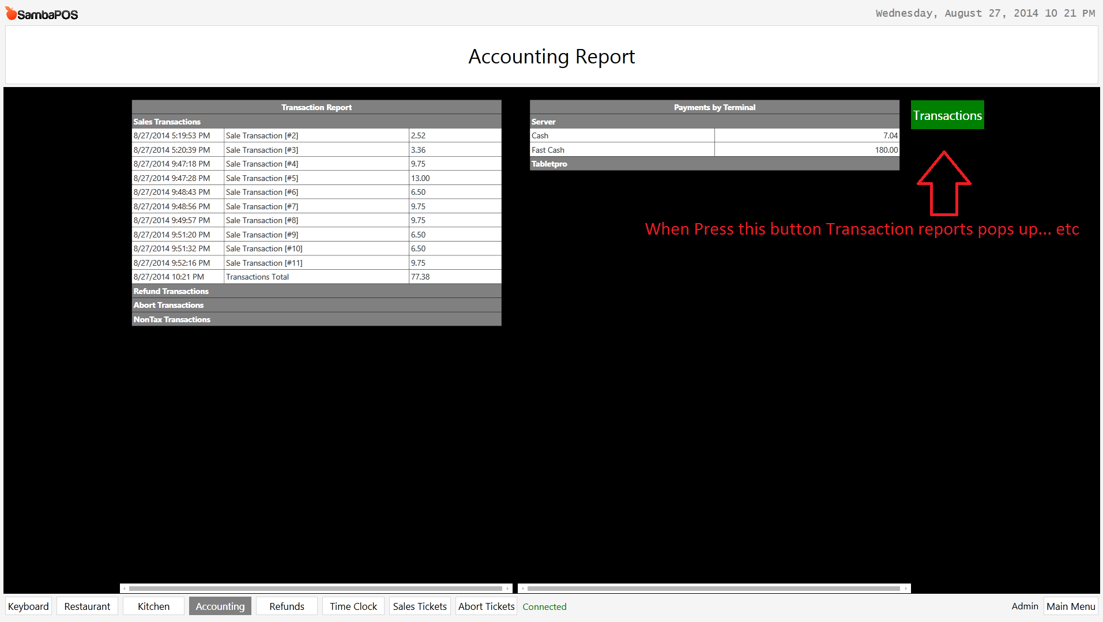Select the Fast Cash payment row
Viewport: 1103px width, 622px height.
point(714,149)
